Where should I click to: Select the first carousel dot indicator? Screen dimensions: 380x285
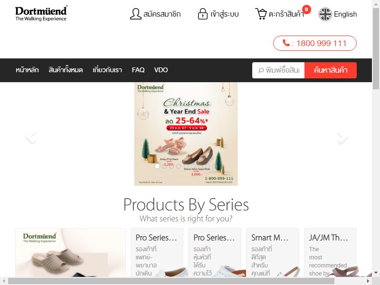tap(157, 166)
